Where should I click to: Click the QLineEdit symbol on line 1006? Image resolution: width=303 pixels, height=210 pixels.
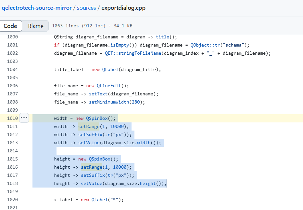coord(108,86)
